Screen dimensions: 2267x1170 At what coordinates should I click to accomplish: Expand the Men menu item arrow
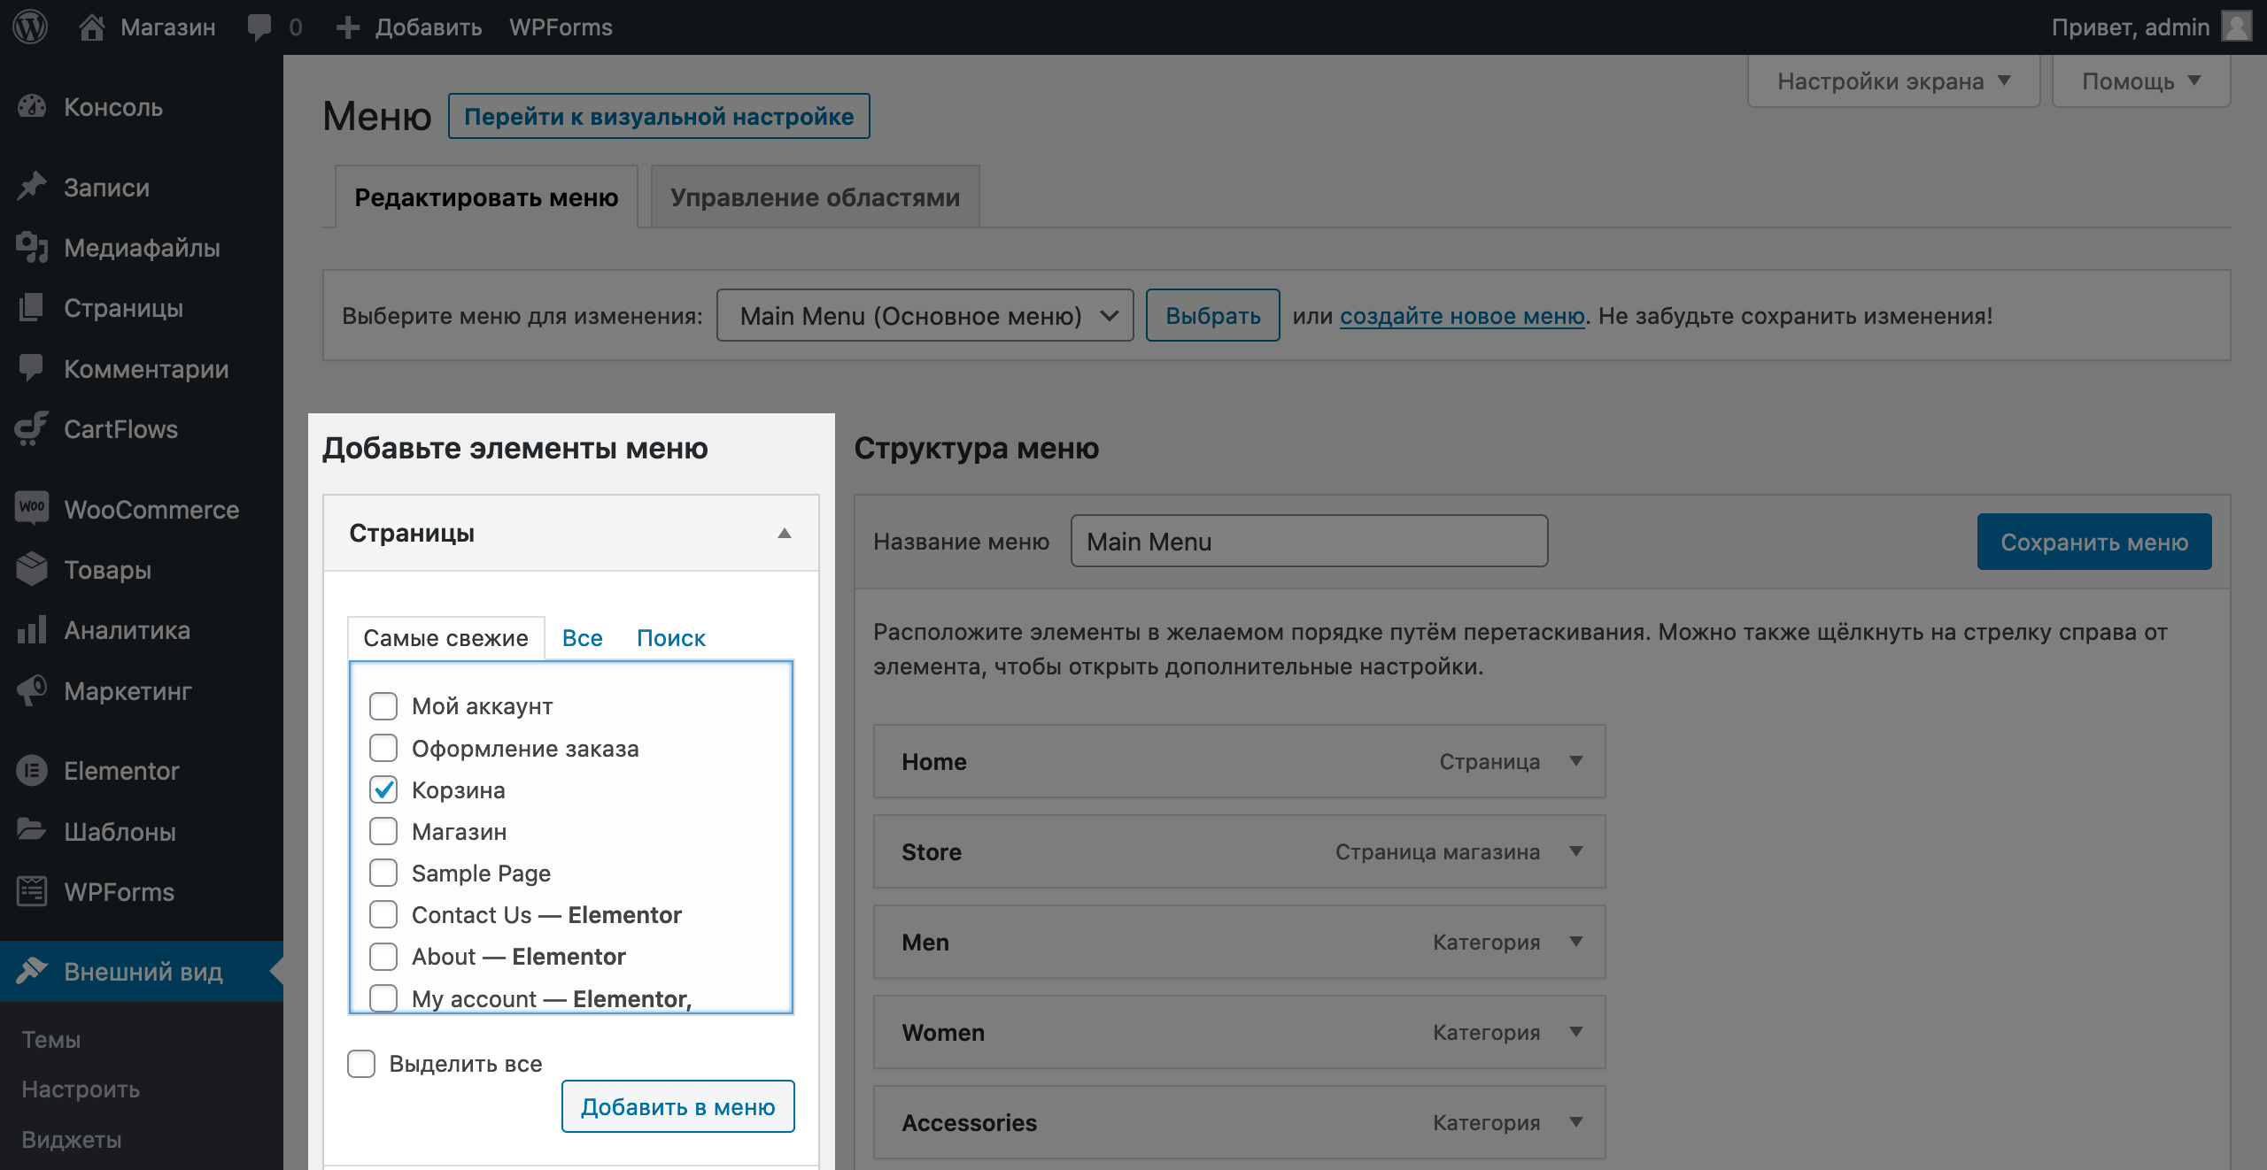click(1576, 942)
